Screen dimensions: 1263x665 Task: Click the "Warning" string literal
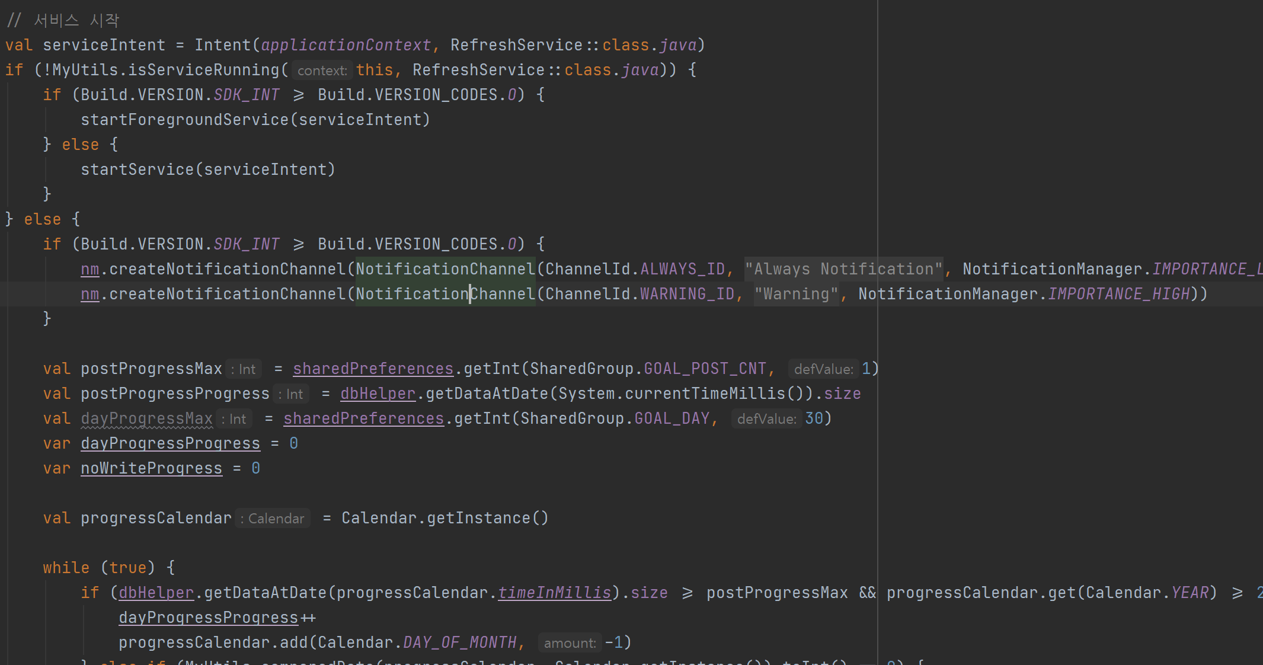[796, 295]
